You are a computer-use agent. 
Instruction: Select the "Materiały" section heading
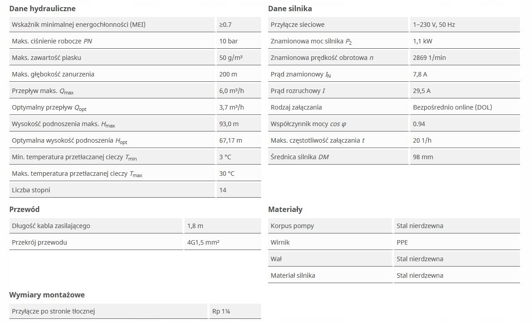pyautogui.click(x=285, y=209)
